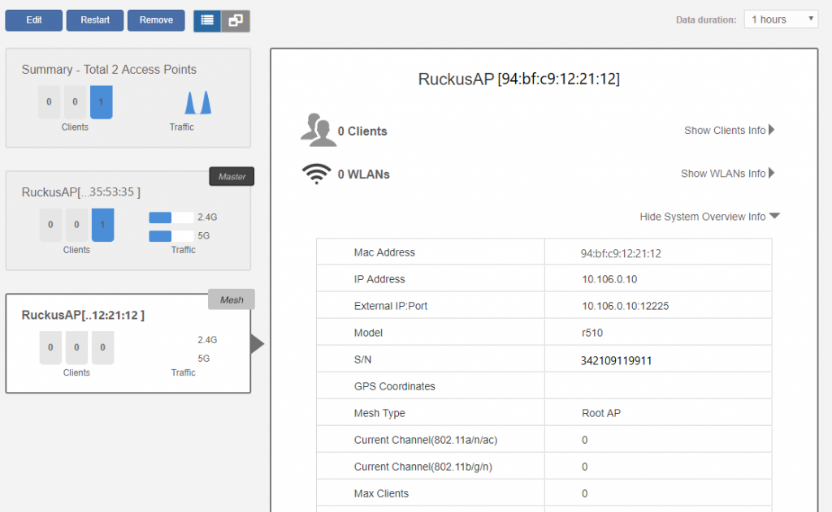Click the blue client count bar in Summary
This screenshot has height=512, width=832.
[x=102, y=102]
